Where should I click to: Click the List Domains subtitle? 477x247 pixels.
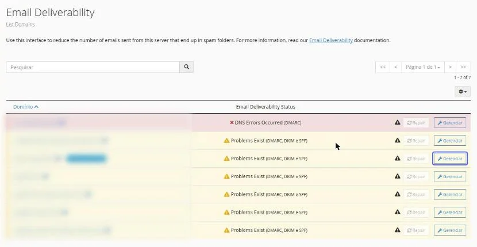[20, 25]
